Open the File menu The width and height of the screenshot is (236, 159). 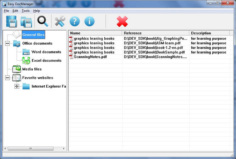[x=6, y=11]
